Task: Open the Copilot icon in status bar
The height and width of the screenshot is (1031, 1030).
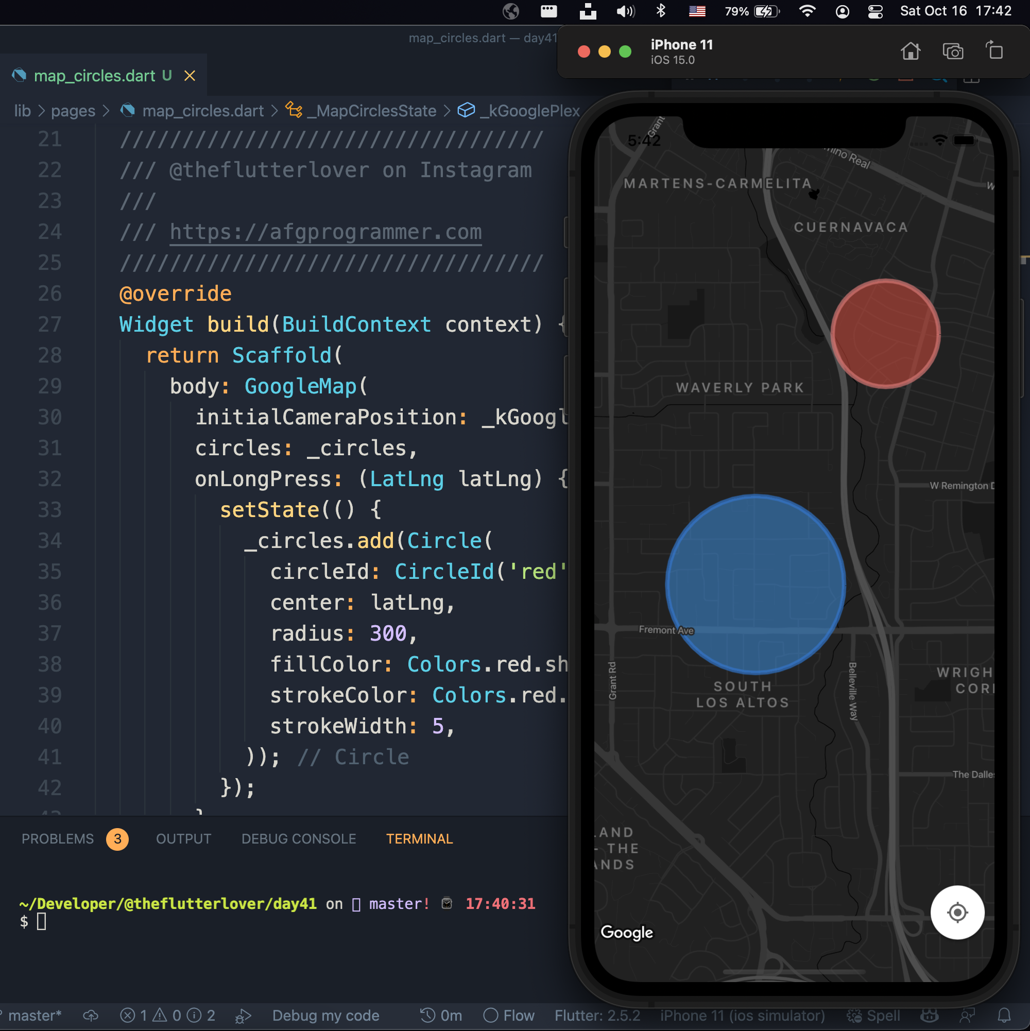Action: pos(930,1015)
